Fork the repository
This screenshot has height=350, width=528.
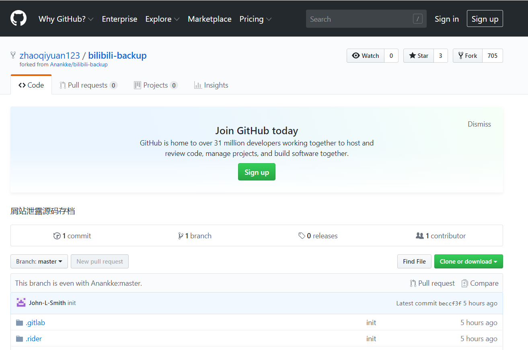point(468,56)
